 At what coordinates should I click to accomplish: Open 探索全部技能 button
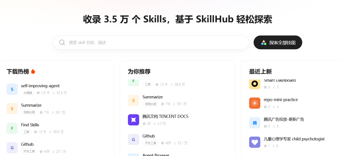278,42
